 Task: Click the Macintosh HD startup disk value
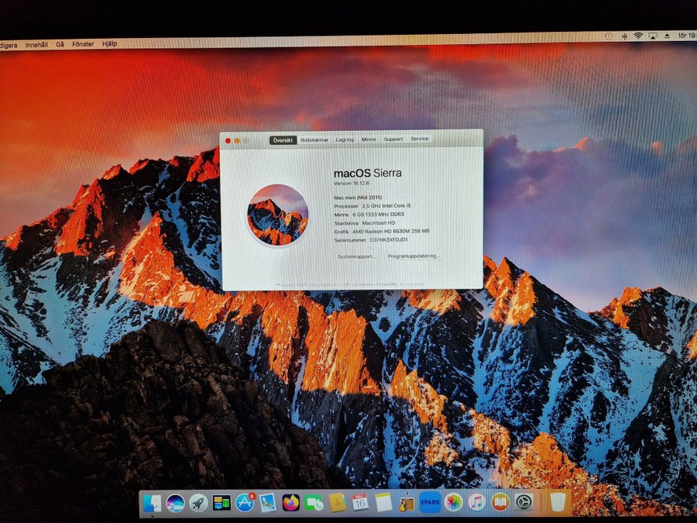(378, 223)
